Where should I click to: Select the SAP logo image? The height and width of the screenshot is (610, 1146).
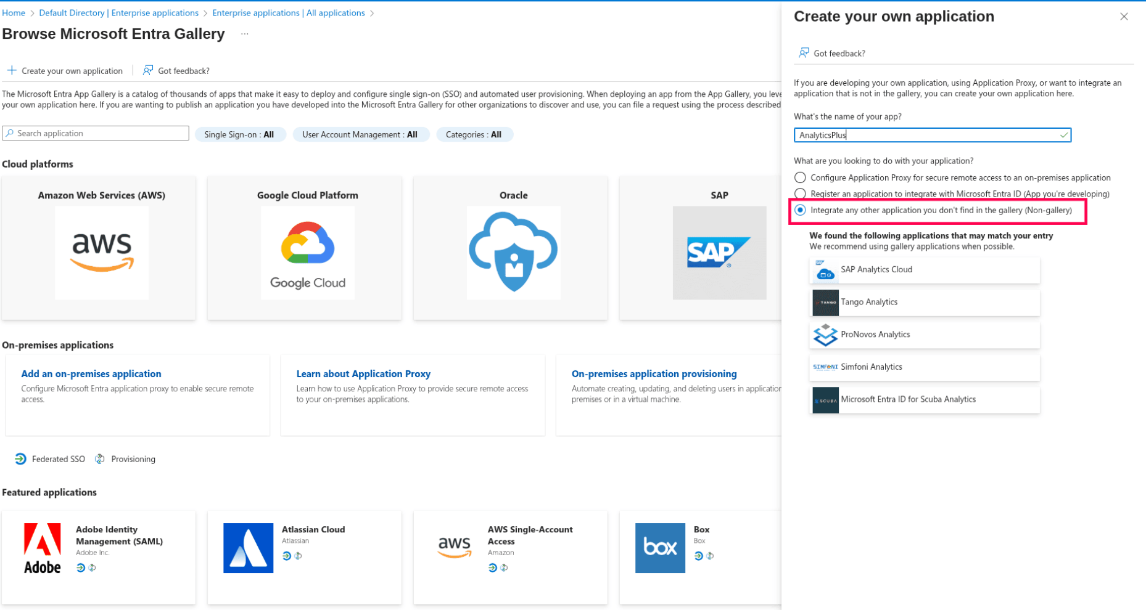(x=719, y=253)
